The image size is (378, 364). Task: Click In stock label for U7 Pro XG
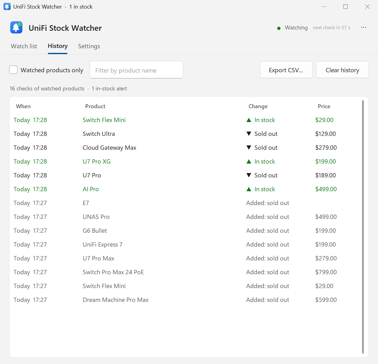click(265, 161)
